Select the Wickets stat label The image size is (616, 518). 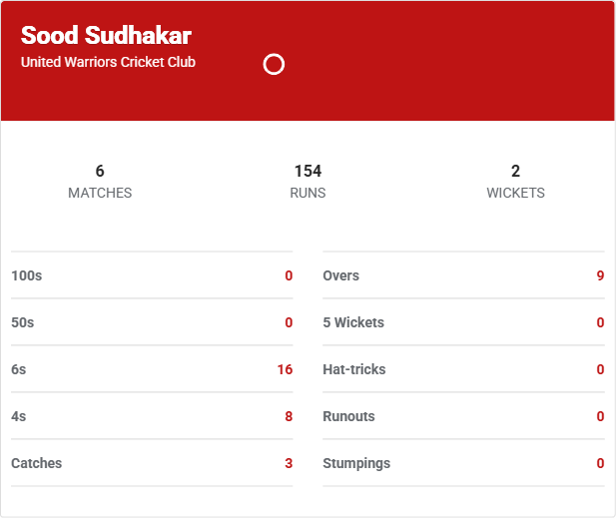(515, 193)
